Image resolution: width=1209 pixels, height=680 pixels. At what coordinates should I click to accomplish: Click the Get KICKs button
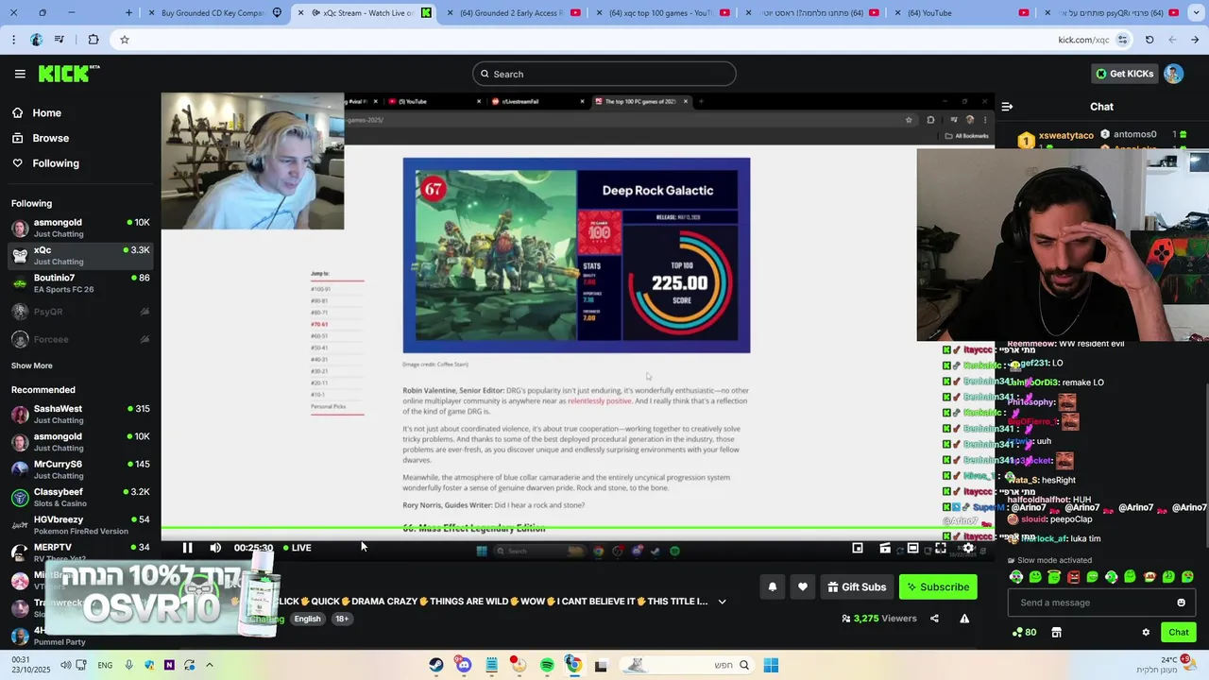point(1124,74)
